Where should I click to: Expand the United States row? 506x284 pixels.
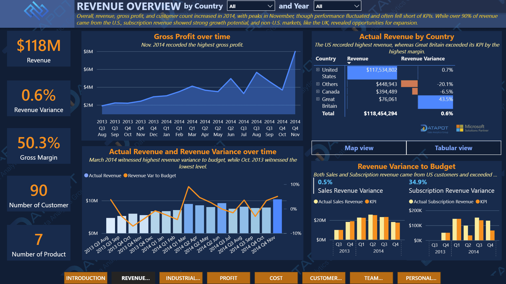coord(318,70)
